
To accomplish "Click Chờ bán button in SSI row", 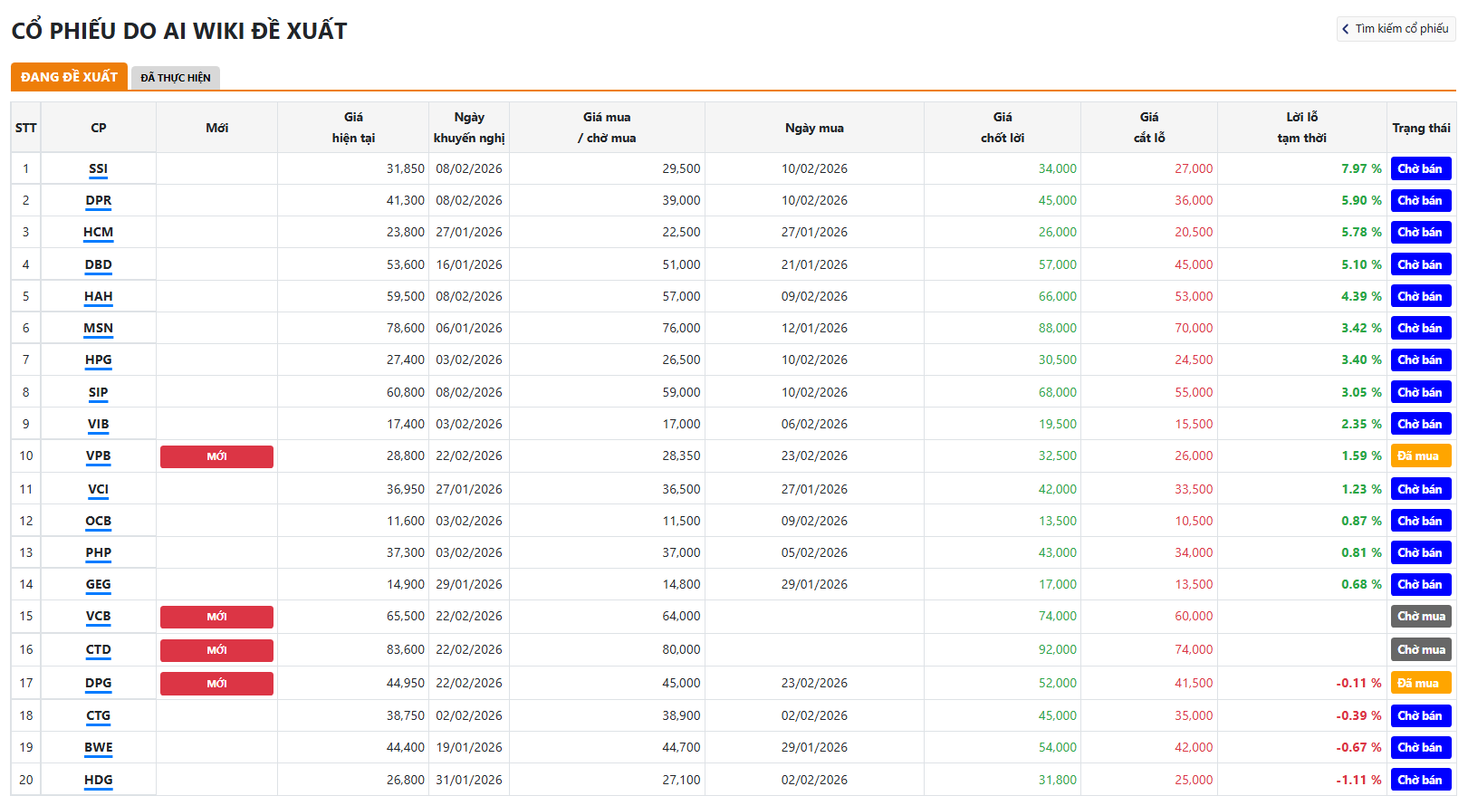I will (1420, 168).
